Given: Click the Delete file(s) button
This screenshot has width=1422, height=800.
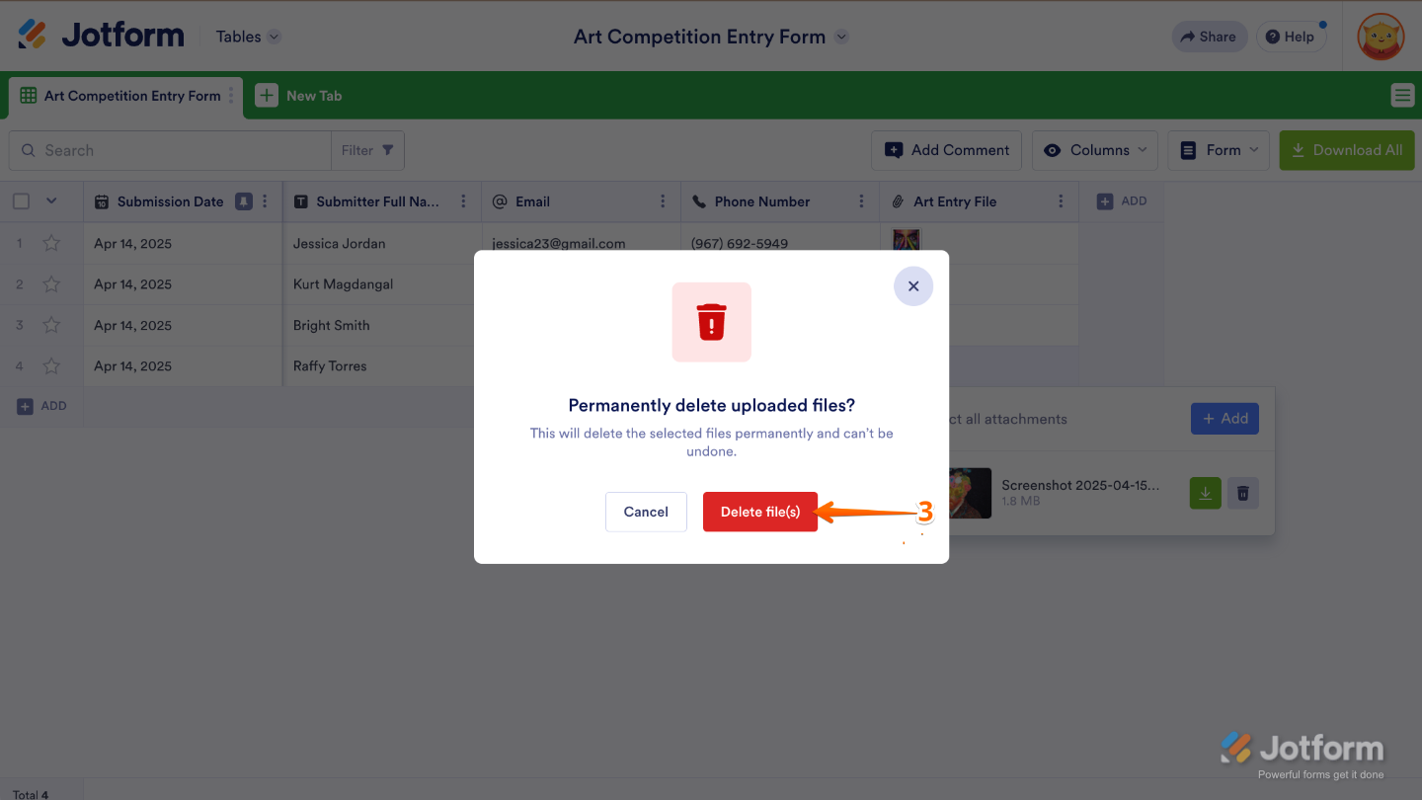Looking at the screenshot, I should (759, 512).
